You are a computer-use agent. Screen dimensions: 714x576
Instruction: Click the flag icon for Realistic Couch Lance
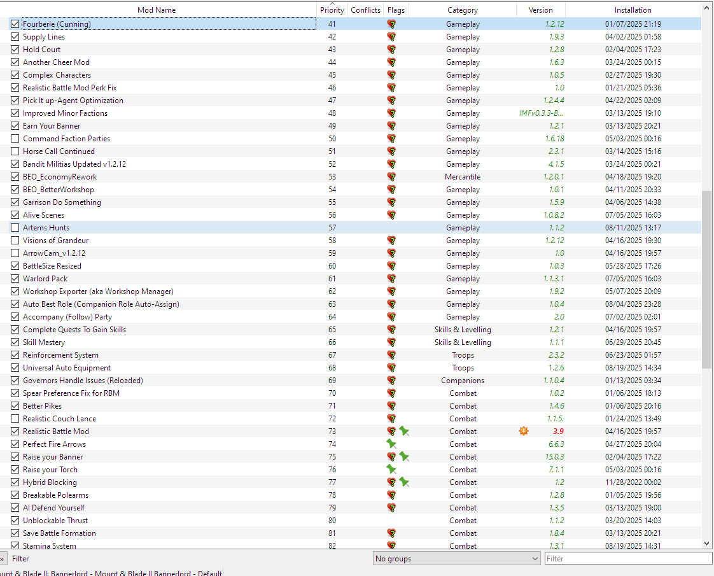391,418
